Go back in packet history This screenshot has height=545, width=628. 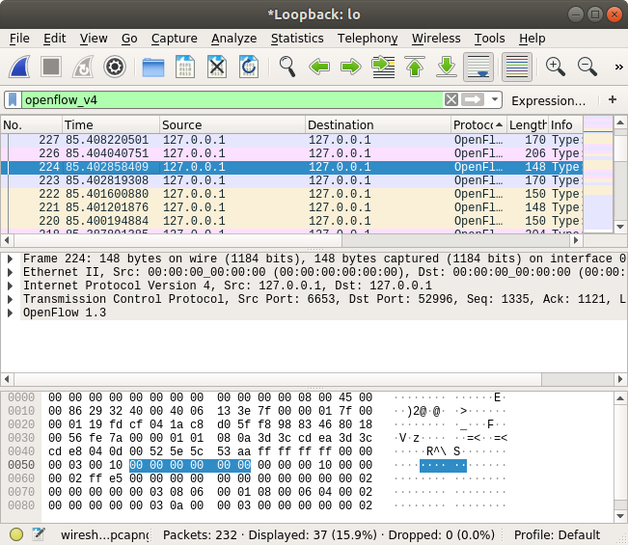[x=319, y=67]
